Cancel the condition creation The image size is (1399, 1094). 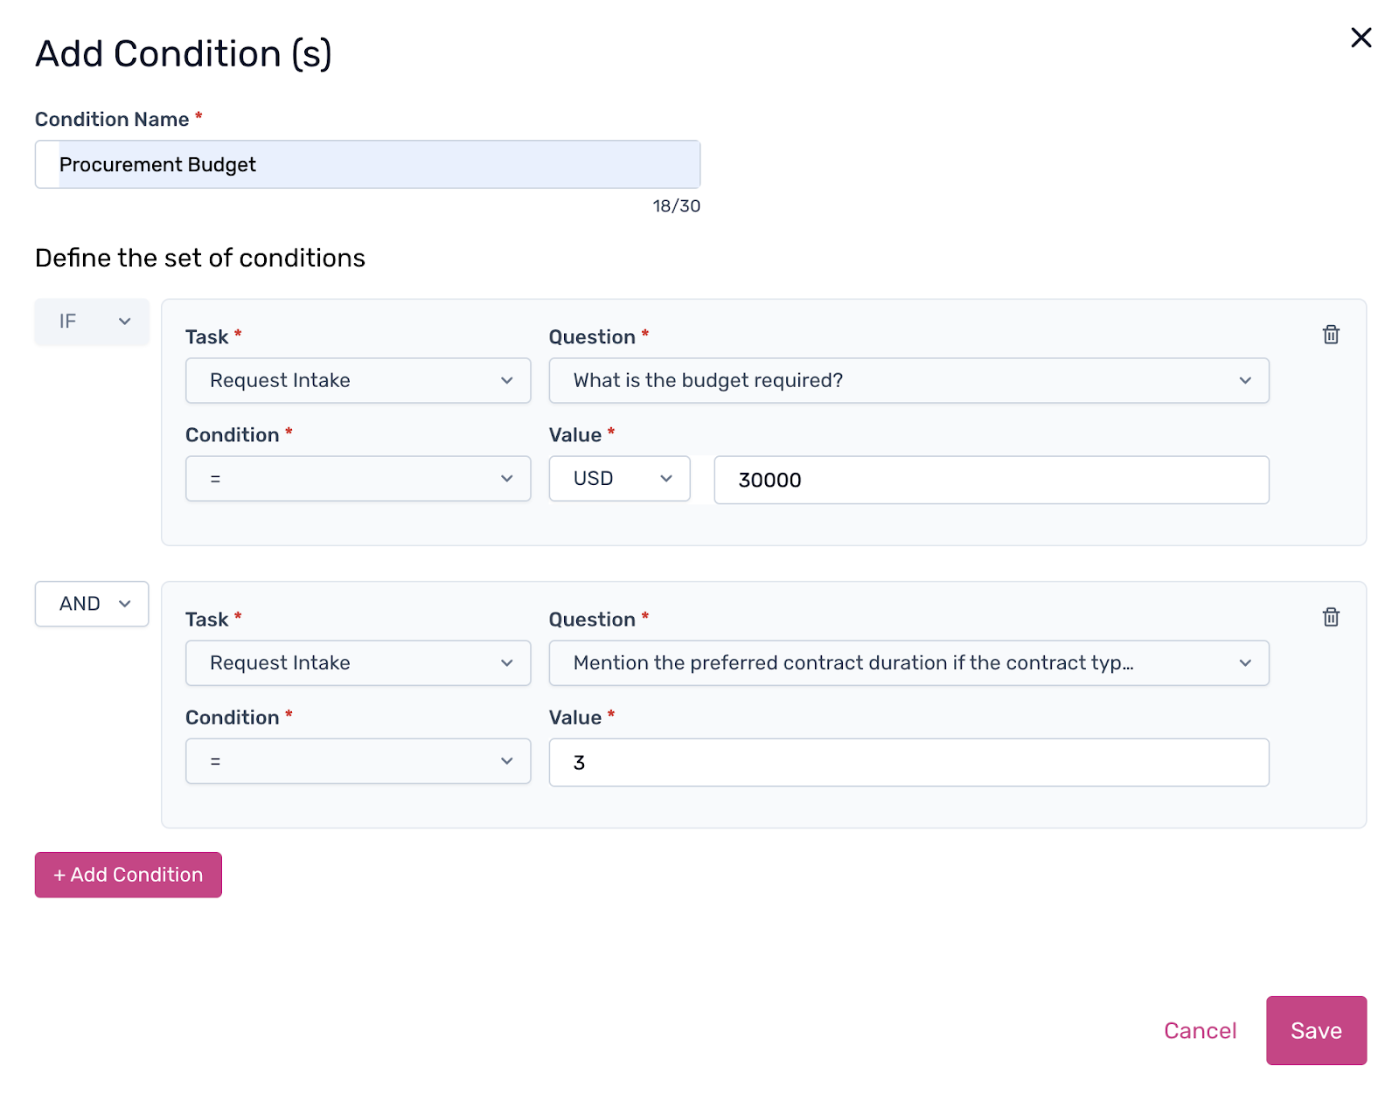point(1200,1030)
